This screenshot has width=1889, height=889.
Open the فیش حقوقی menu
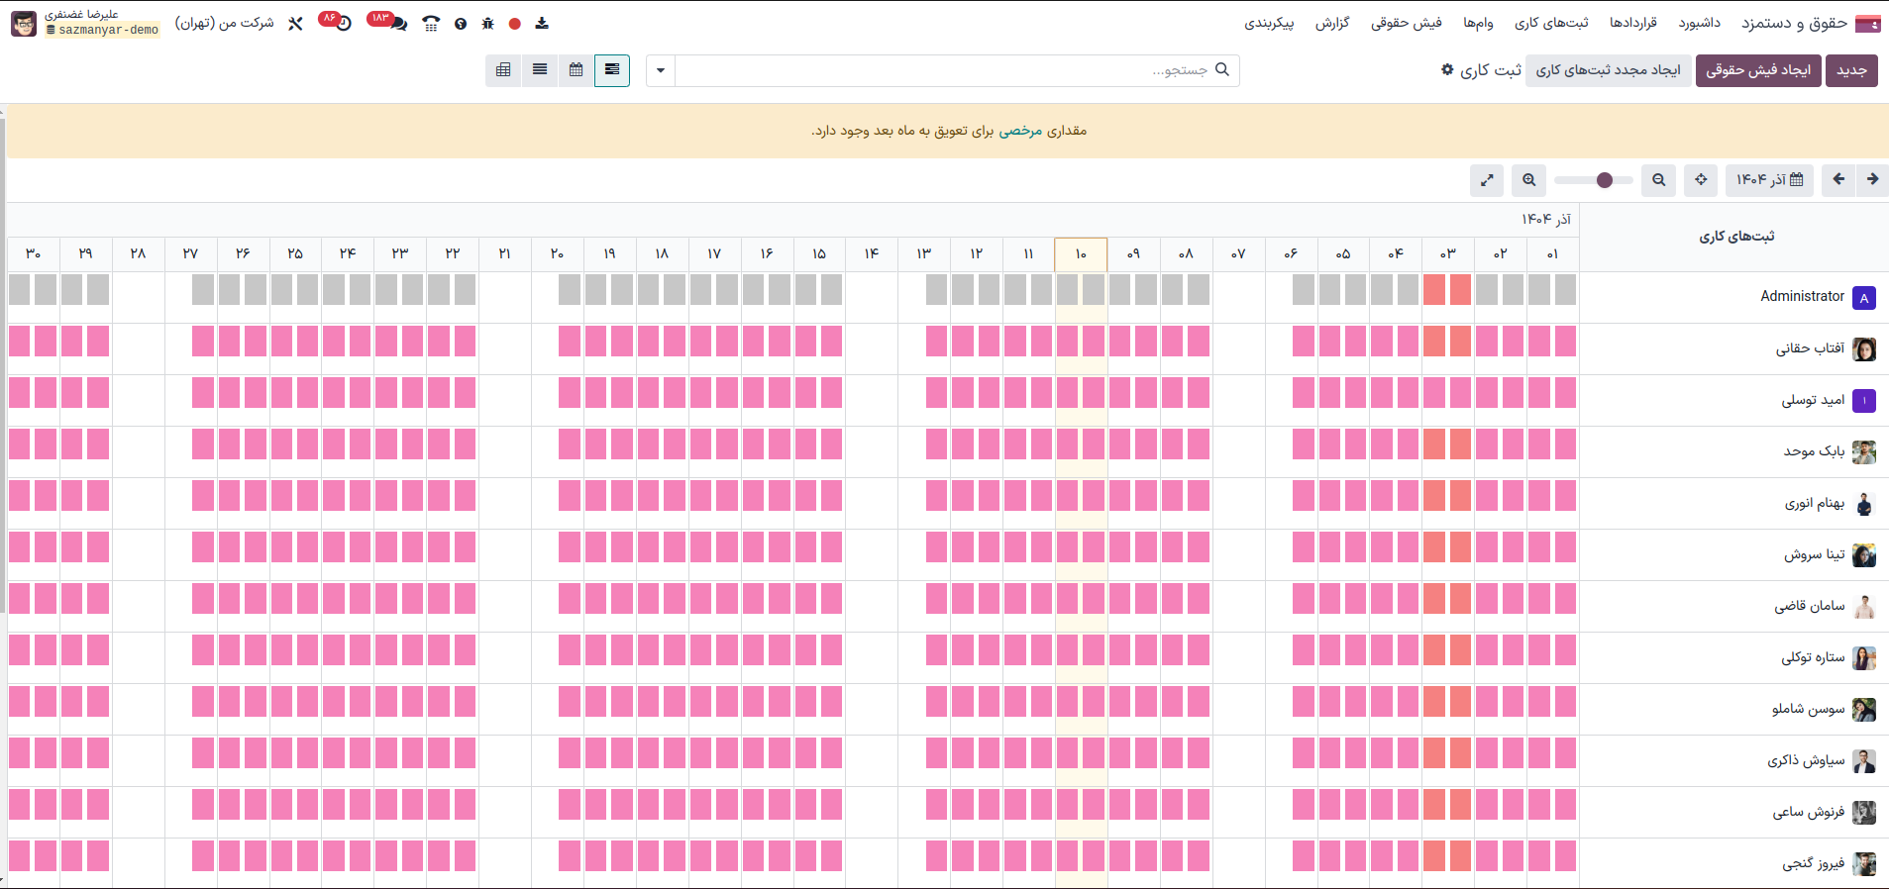[x=1406, y=23]
